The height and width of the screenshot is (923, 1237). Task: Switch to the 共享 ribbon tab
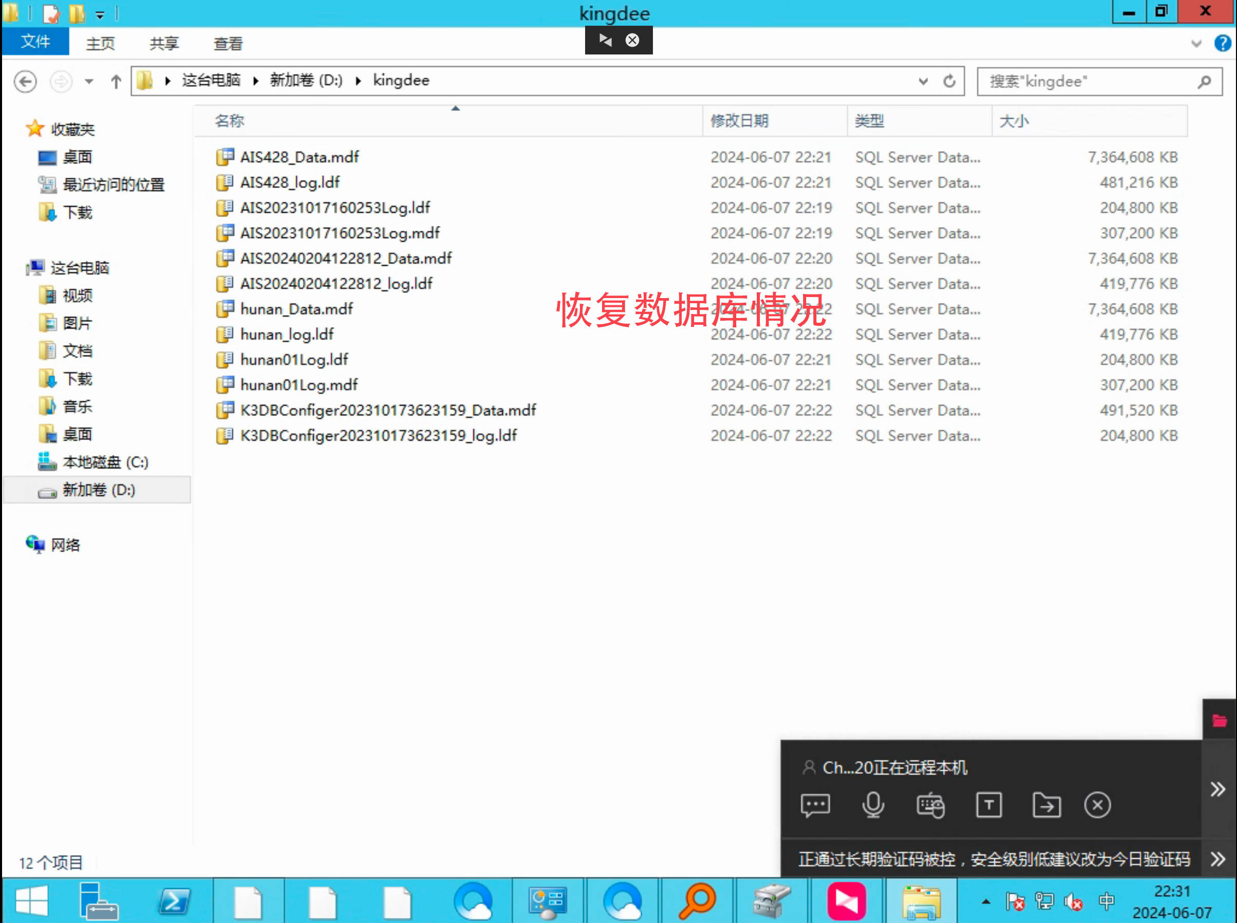coord(165,44)
